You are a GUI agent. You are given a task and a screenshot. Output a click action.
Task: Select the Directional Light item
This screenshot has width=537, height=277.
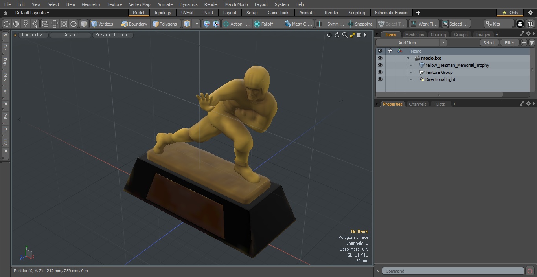pos(440,79)
